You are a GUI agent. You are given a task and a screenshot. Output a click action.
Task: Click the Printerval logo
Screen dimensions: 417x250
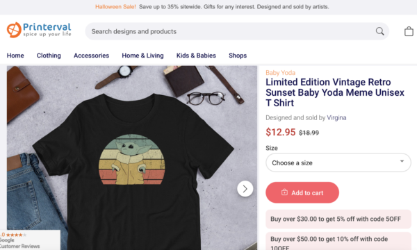(39, 30)
